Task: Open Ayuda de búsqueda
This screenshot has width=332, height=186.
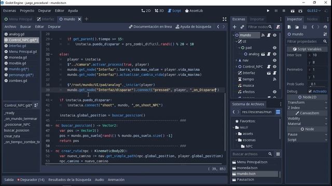Action: click(193, 26)
